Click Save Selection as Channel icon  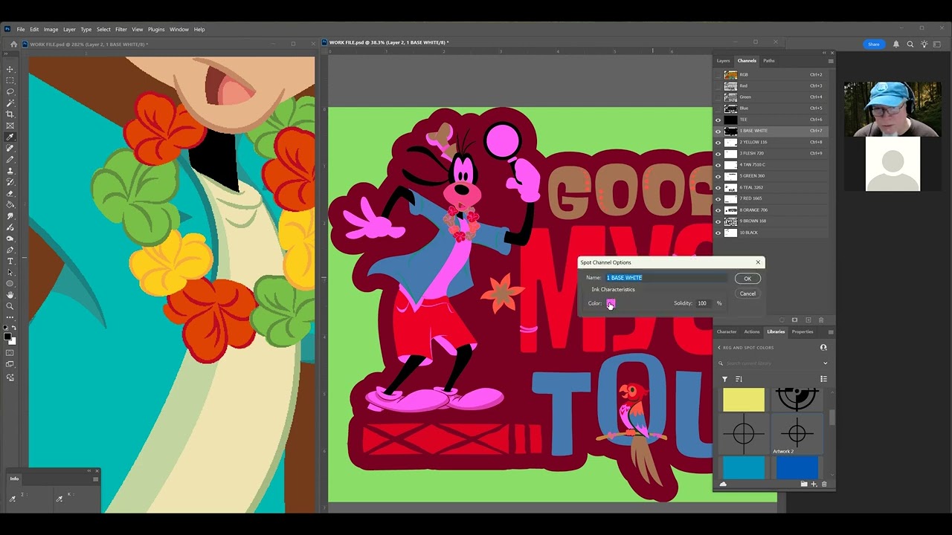(794, 320)
